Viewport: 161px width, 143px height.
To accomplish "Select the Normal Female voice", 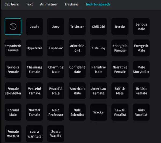I will tap(34, 112).
